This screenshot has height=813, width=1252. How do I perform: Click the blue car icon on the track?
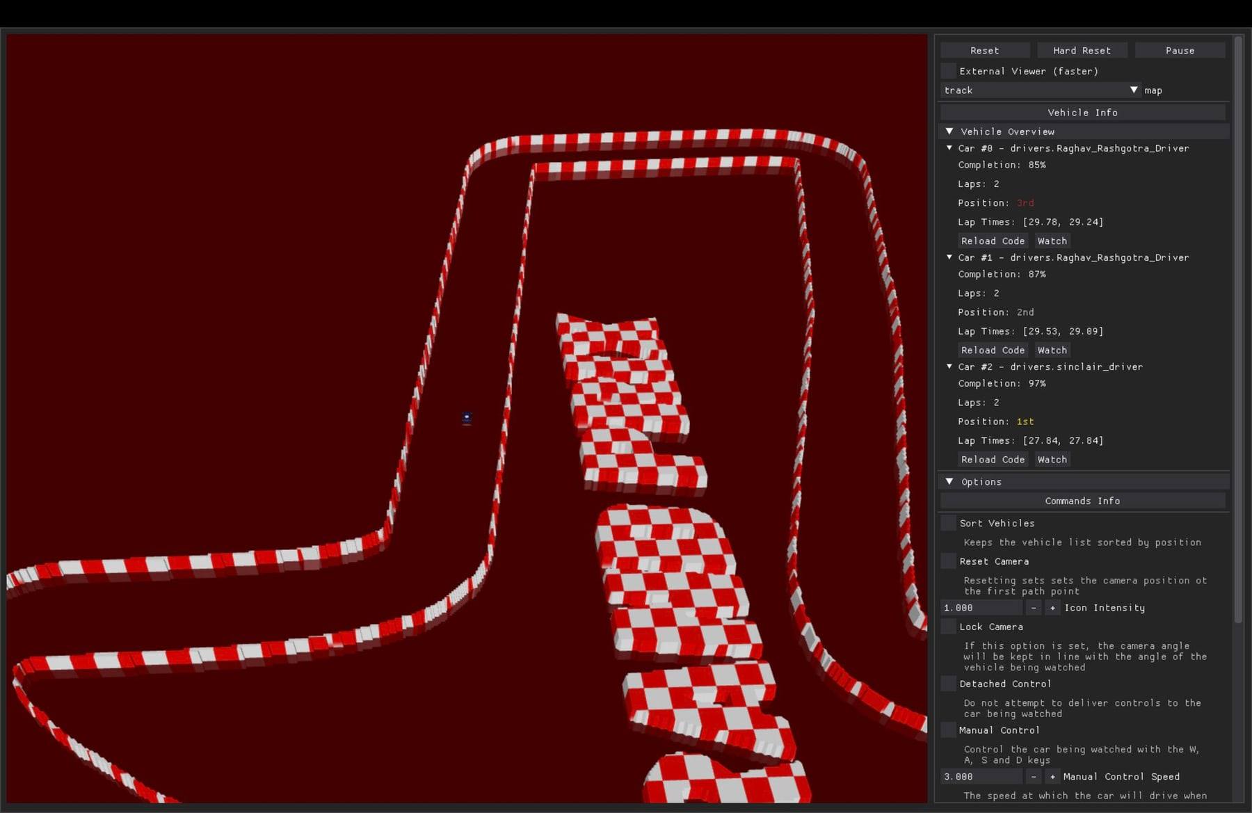tap(467, 418)
